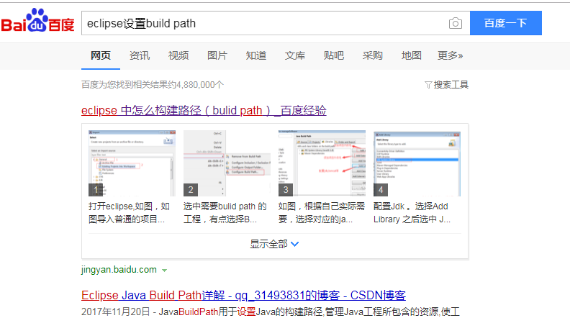
Task: Click the 百度一下 search button
Action: point(506,23)
